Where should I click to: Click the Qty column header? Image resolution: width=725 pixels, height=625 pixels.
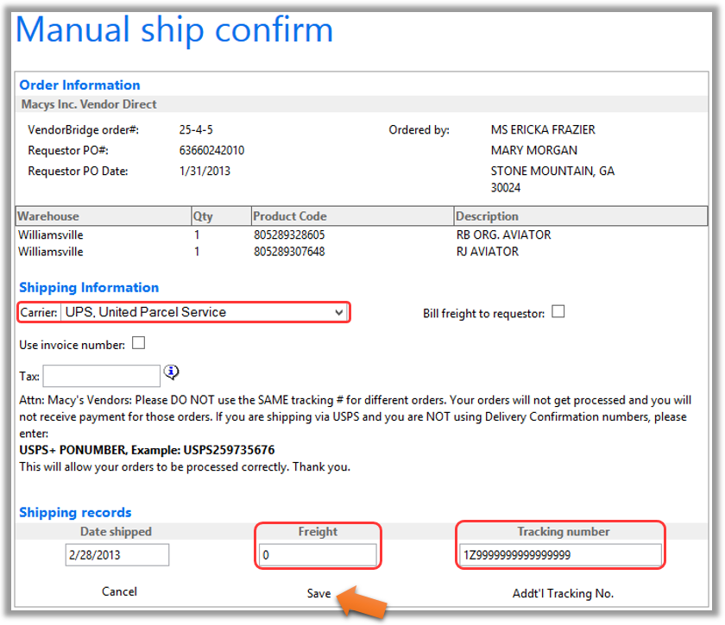222,216
